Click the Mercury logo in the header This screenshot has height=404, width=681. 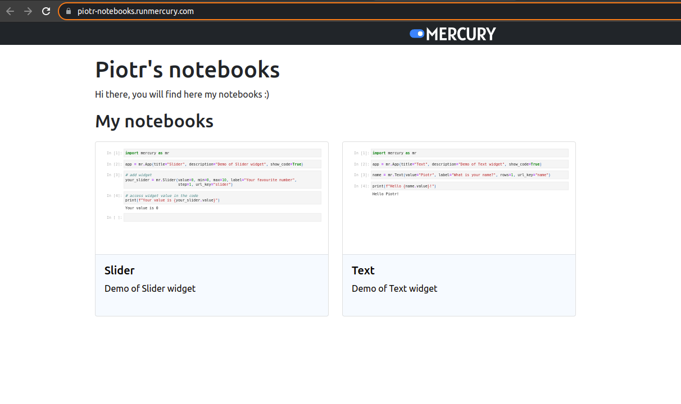pos(453,33)
